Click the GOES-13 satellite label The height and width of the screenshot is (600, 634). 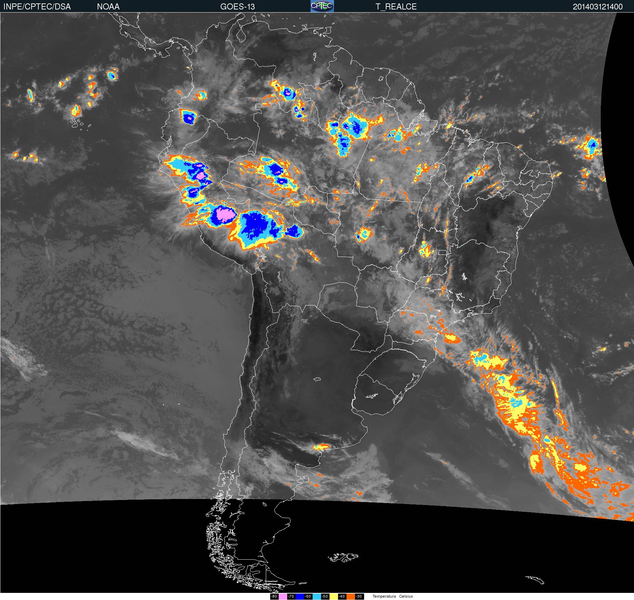[x=237, y=7]
